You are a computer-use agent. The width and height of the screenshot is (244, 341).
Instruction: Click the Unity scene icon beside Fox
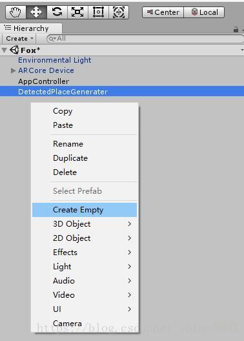pos(14,50)
